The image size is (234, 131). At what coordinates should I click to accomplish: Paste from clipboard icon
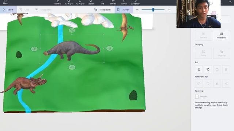[x=217, y=70]
